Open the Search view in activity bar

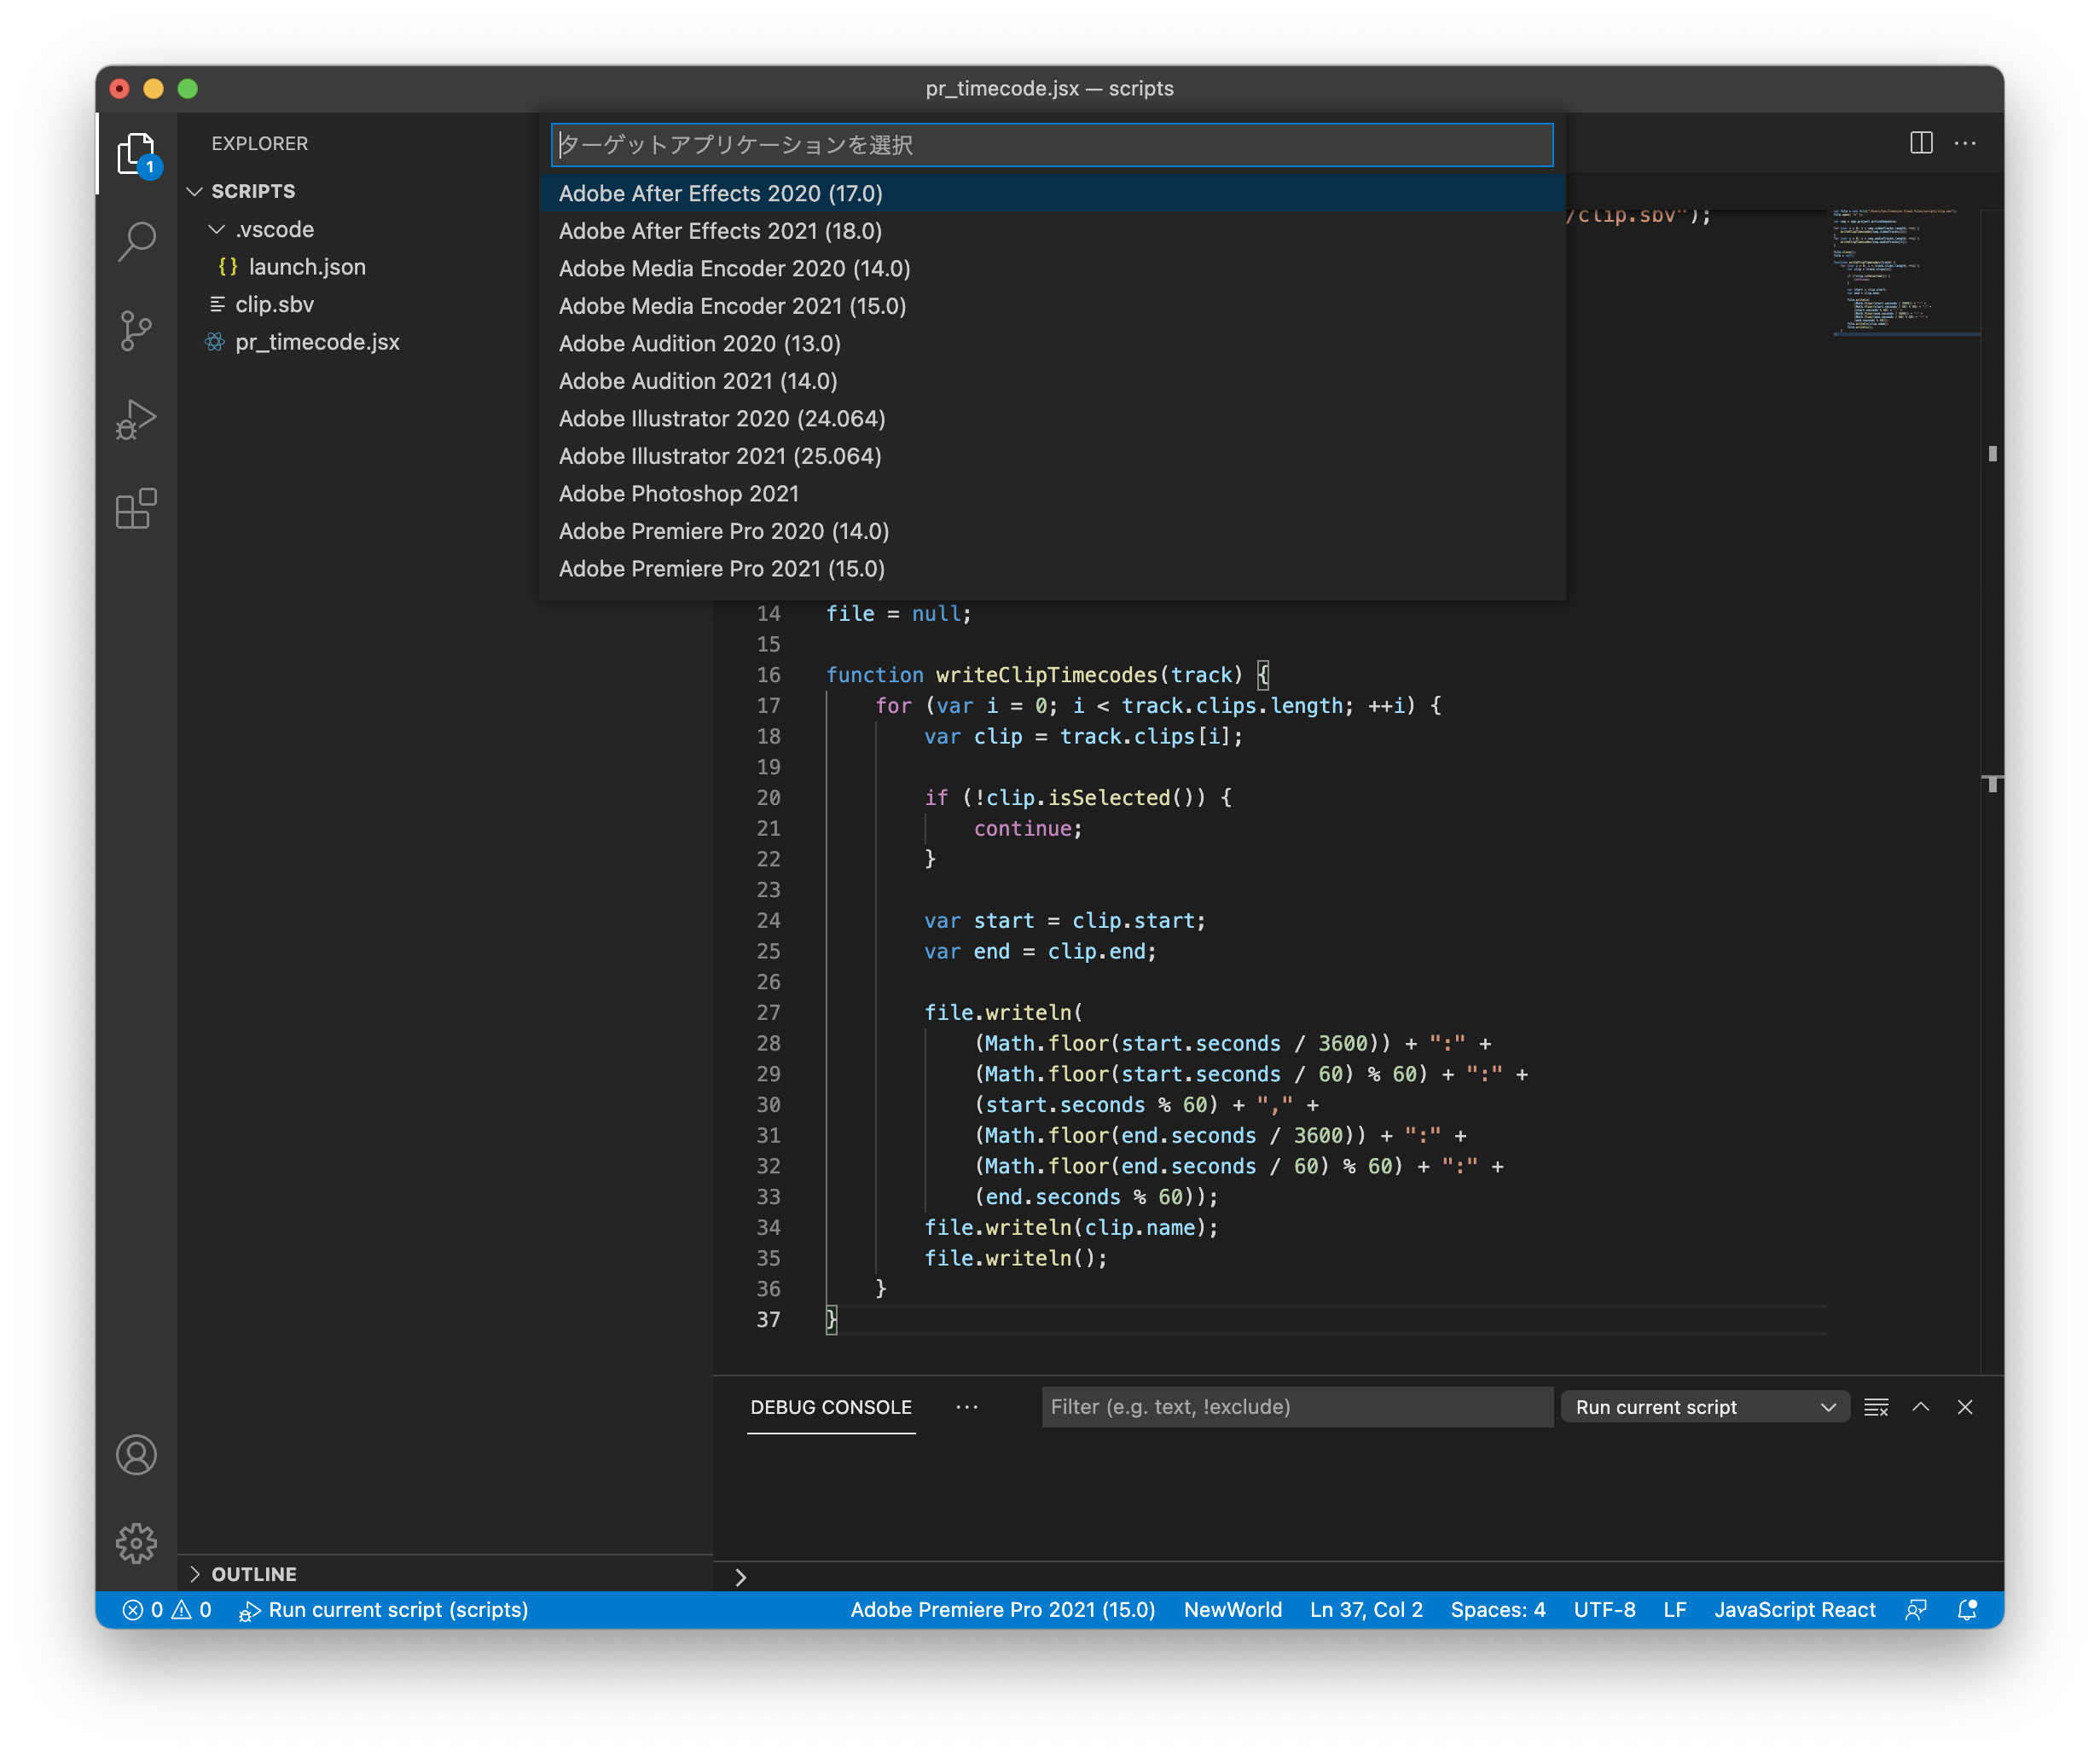[136, 241]
